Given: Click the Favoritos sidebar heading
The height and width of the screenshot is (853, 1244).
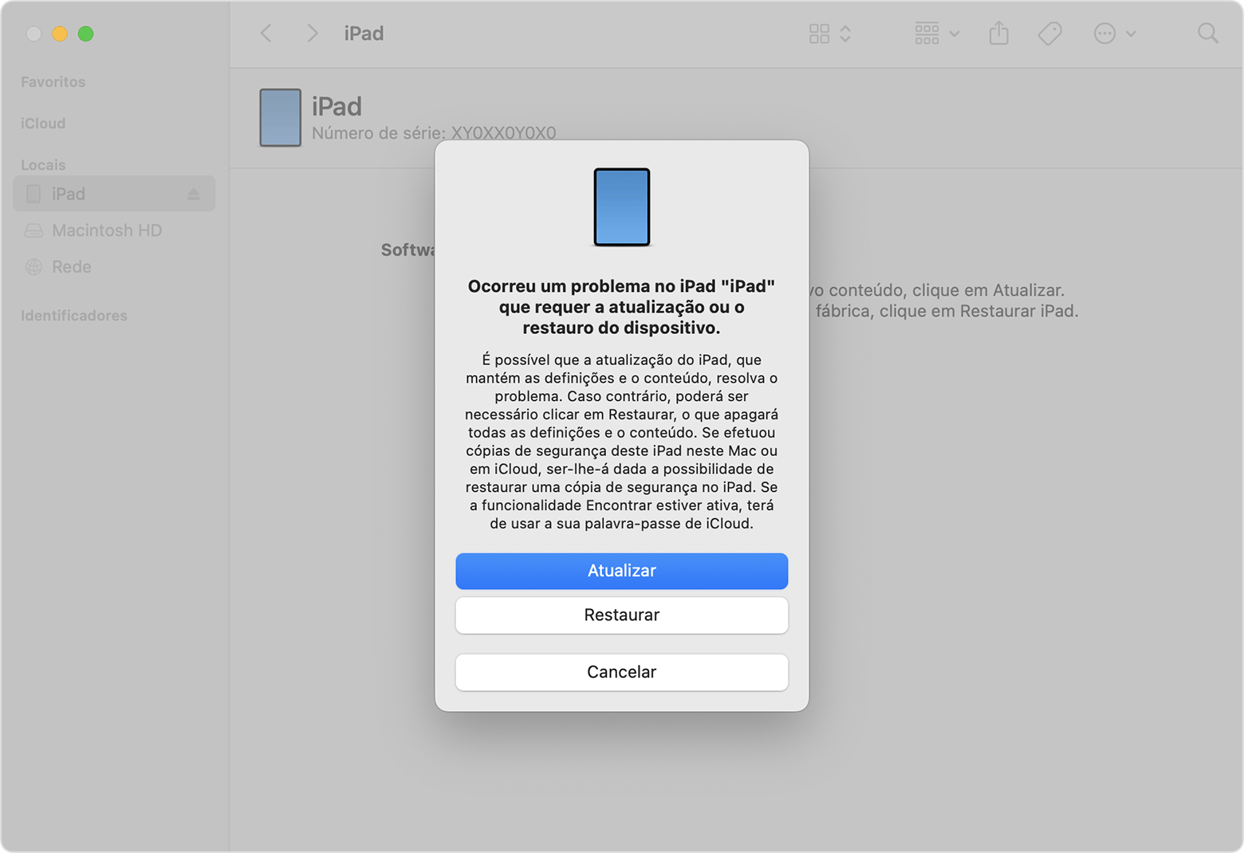Looking at the screenshot, I should click(53, 82).
